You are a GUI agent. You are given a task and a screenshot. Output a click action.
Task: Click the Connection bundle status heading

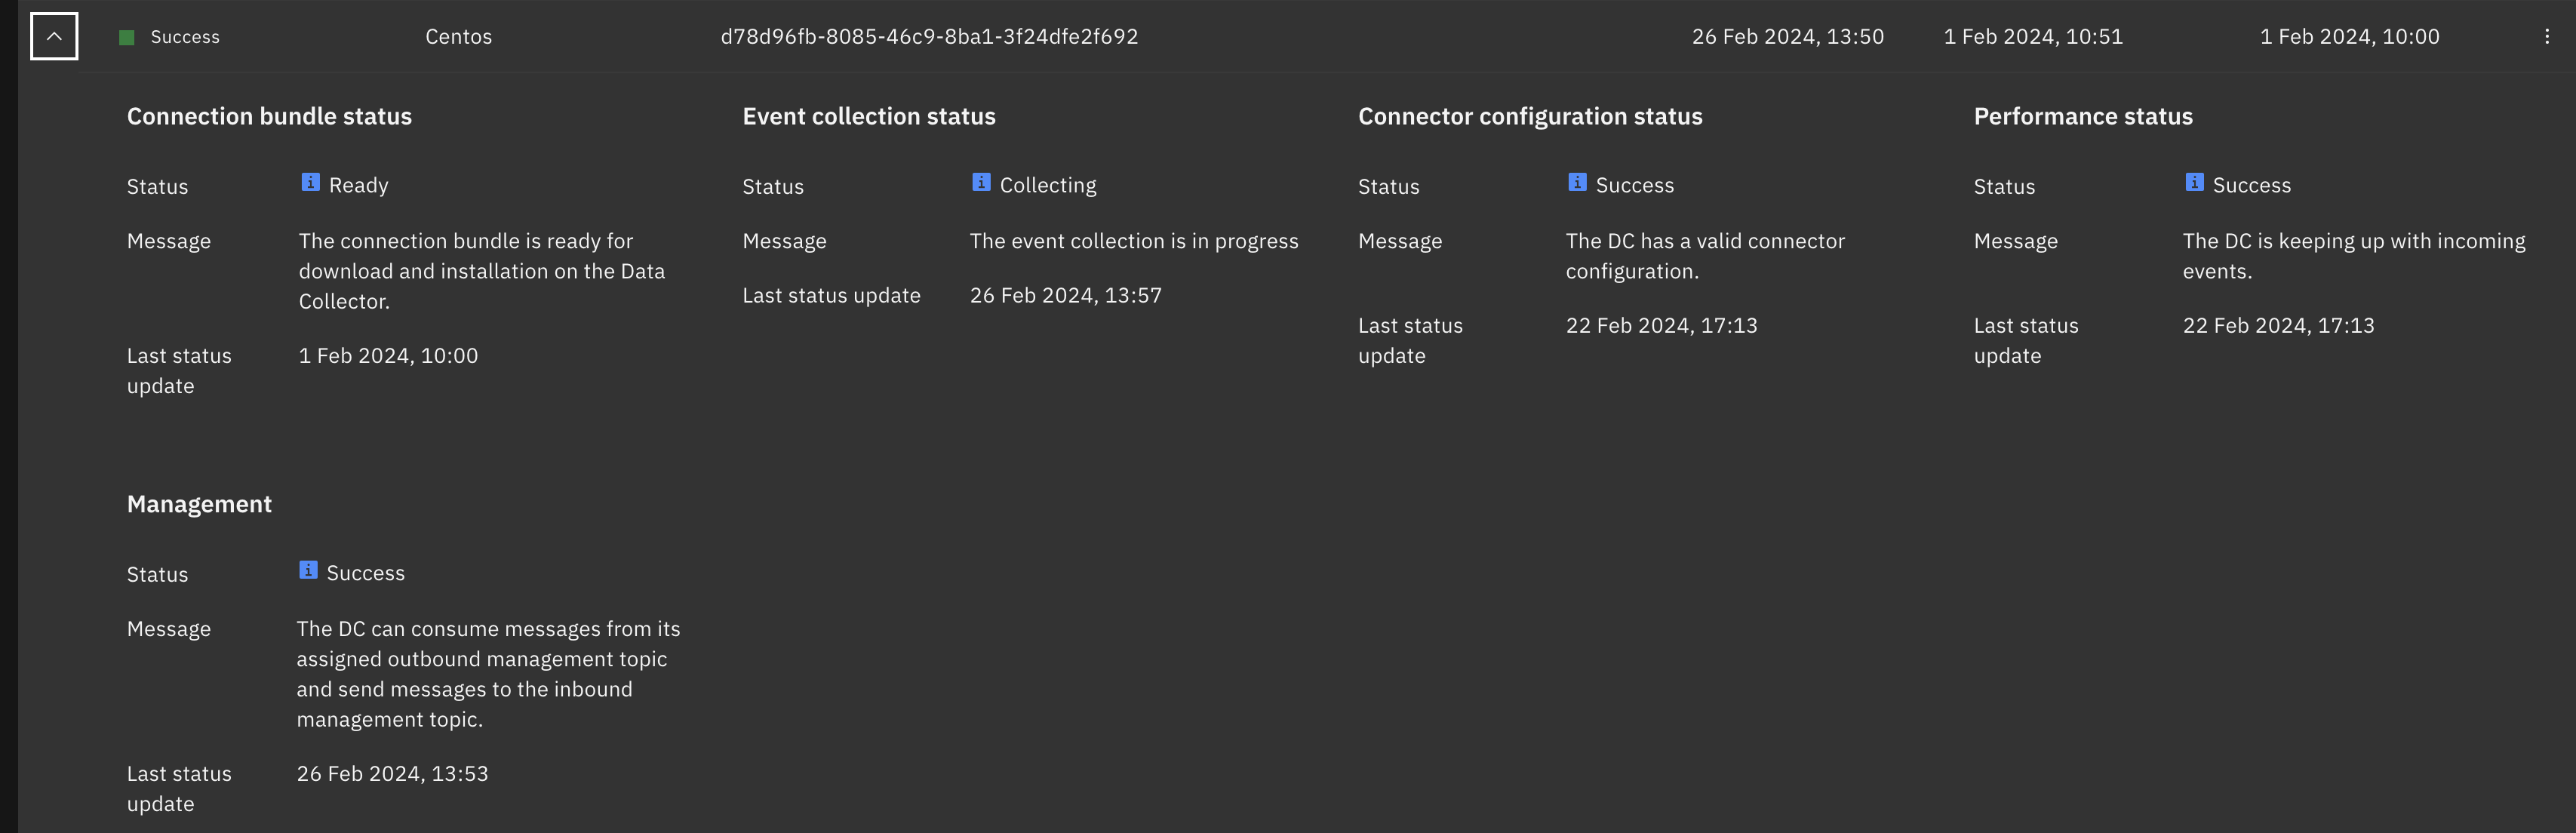pos(269,116)
